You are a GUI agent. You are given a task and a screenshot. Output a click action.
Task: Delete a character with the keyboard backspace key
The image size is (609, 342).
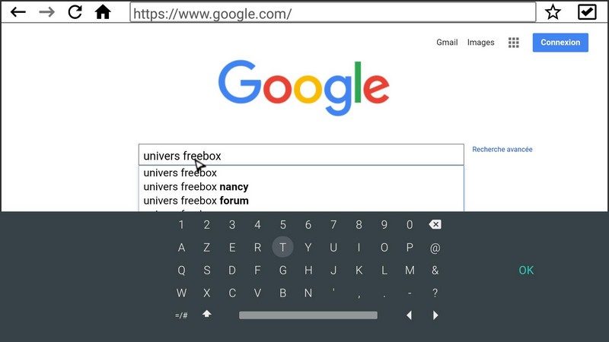pos(435,224)
